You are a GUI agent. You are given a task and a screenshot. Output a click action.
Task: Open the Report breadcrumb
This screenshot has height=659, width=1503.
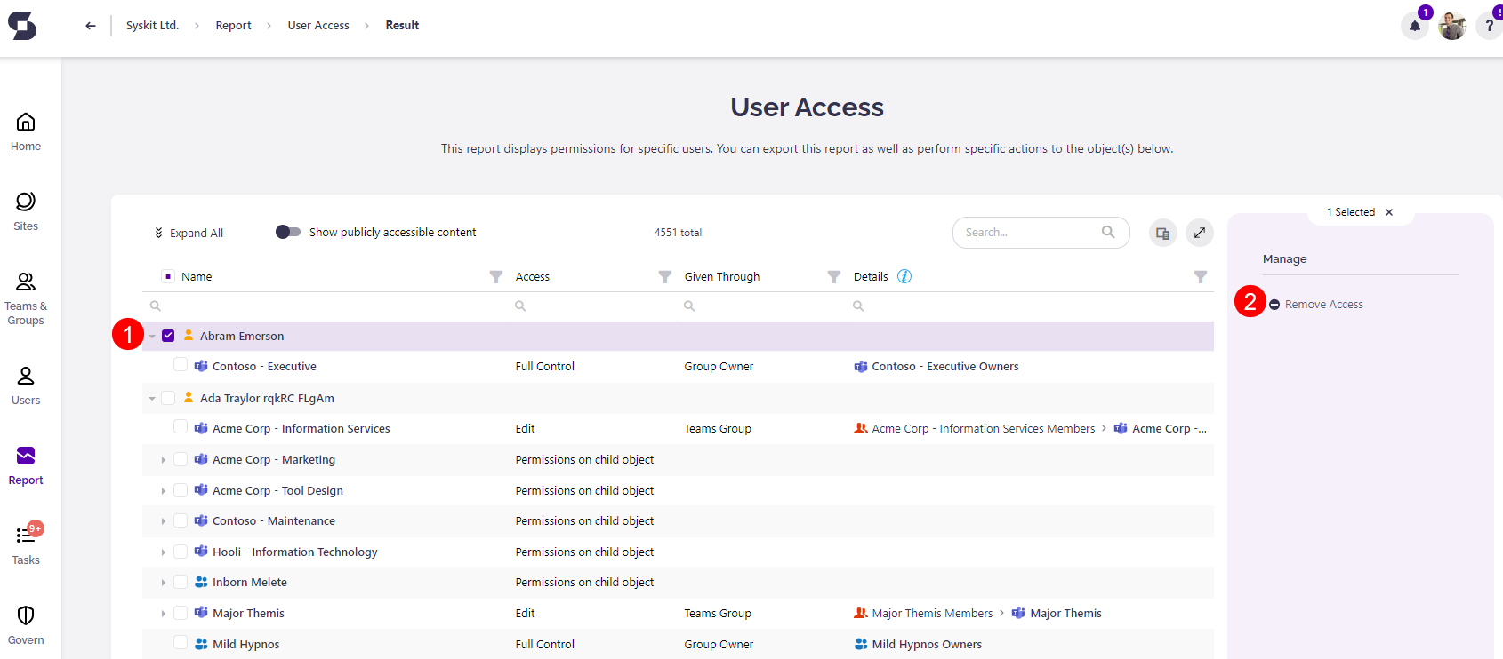coord(233,25)
